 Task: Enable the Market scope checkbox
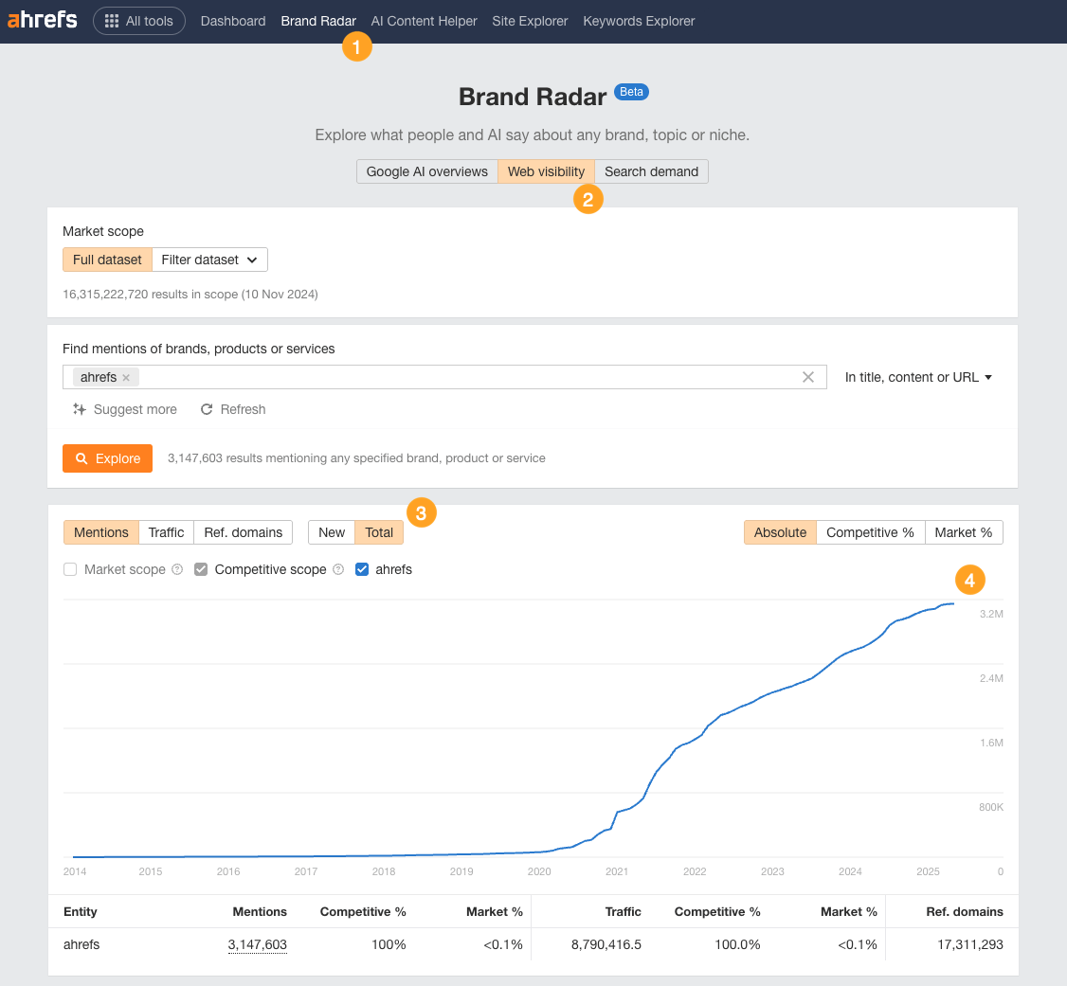click(x=69, y=569)
